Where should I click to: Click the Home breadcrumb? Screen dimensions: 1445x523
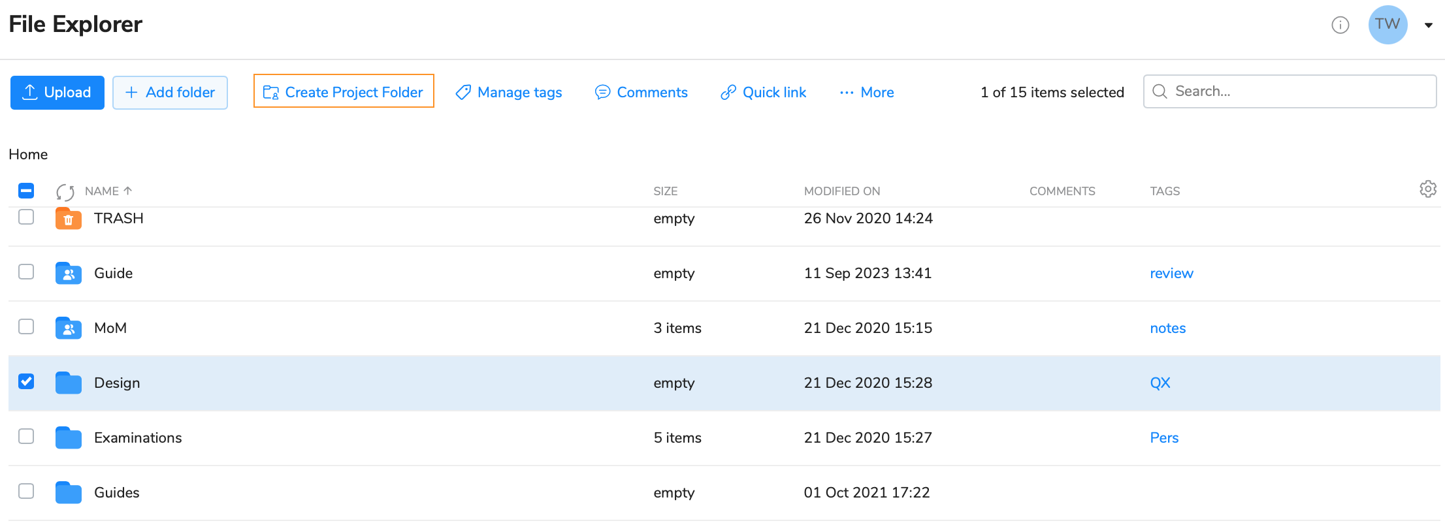(x=28, y=155)
